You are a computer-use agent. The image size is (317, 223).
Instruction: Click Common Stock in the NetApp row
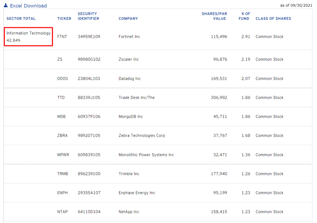coord(269,212)
